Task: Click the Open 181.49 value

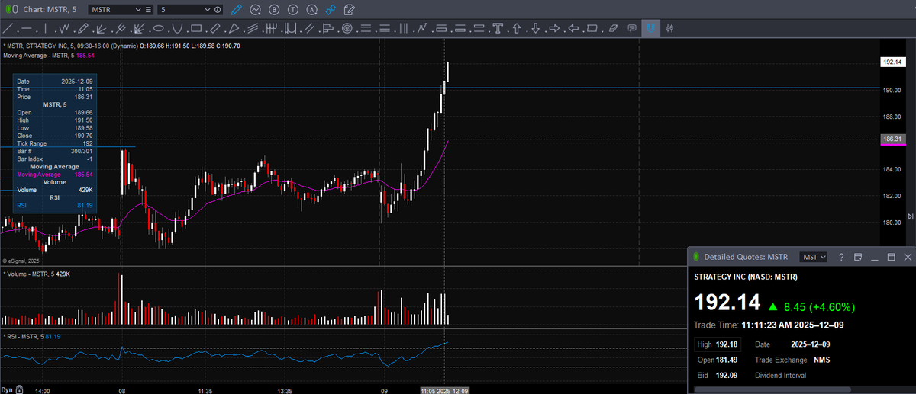Action: point(728,360)
